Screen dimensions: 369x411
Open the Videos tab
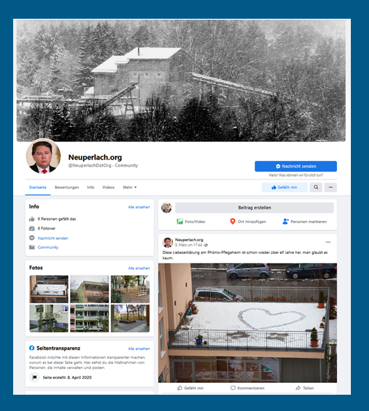108,187
